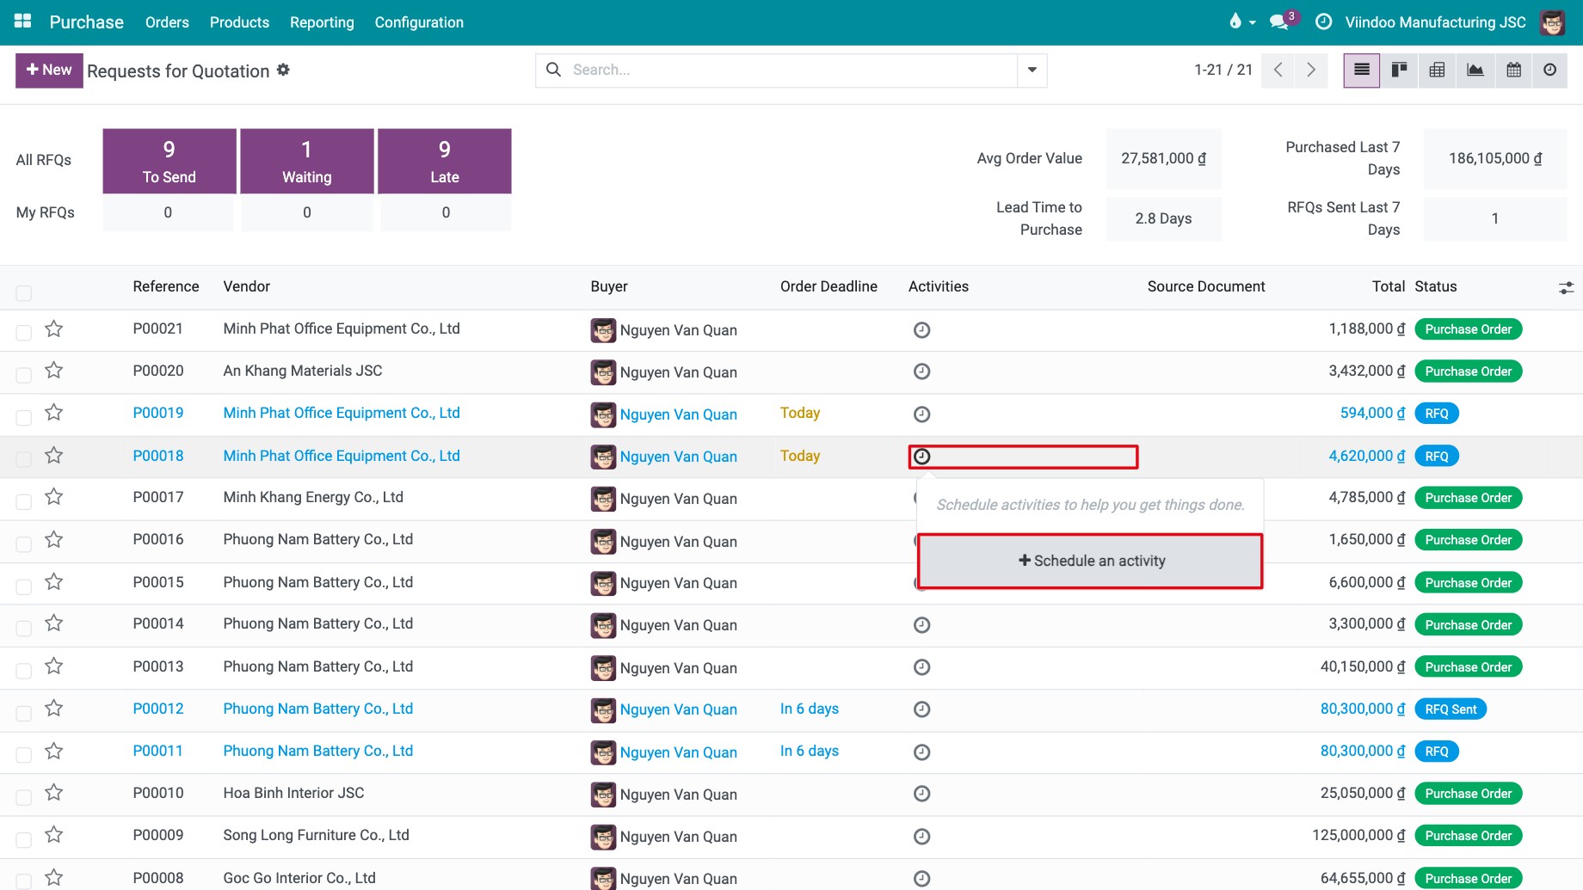
Task: Open the Reporting menu
Action: tap(322, 22)
